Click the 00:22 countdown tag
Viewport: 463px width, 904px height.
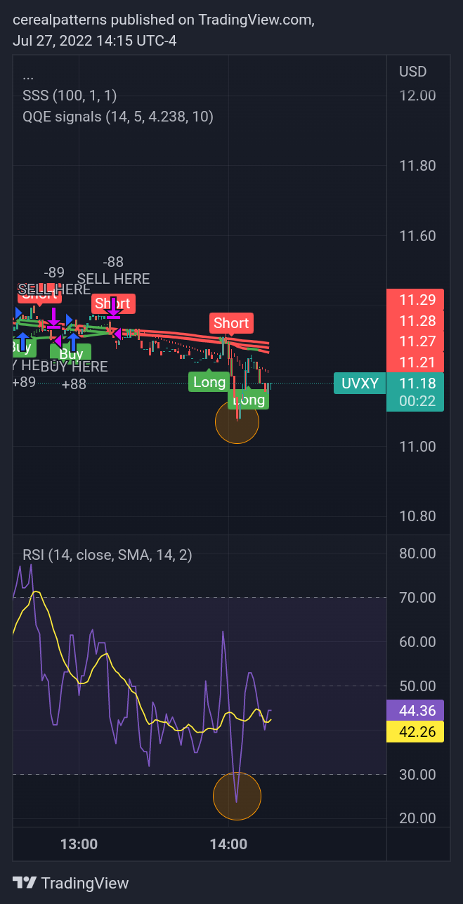pos(417,401)
